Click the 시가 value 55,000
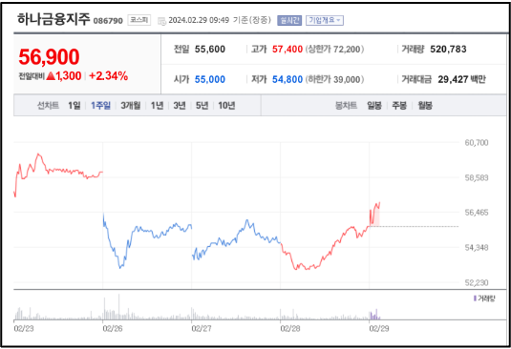This screenshot has height=349, width=511. coord(210,79)
